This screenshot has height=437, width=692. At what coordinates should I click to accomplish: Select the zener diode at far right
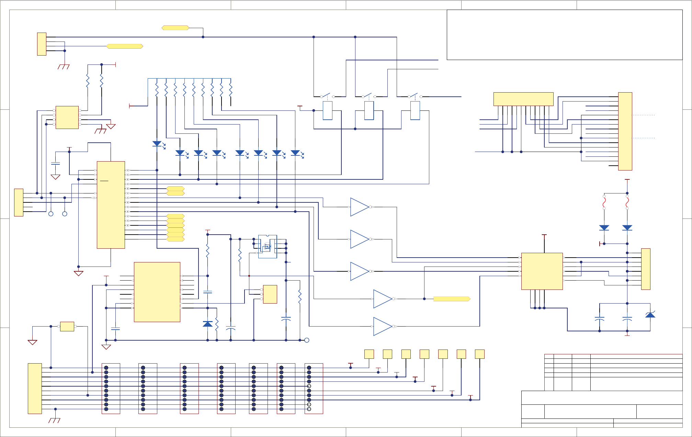click(x=650, y=315)
